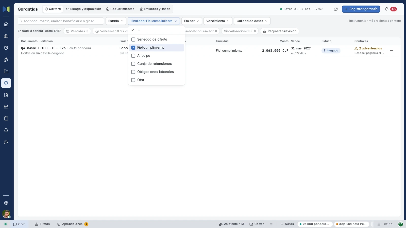This screenshot has width=406, height=228.
Task: Switch to Emisores y líneas tab
Action: (x=155, y=9)
